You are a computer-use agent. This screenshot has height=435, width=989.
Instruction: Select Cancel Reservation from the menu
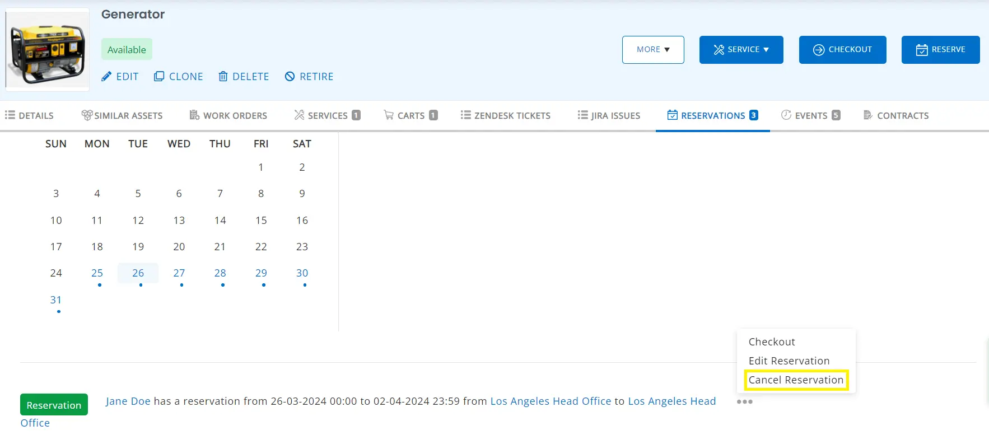click(796, 380)
